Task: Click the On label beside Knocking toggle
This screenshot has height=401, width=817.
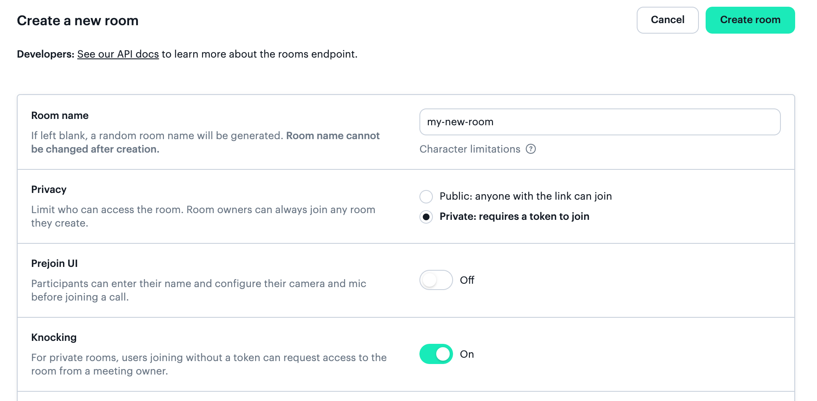Action: pyautogui.click(x=467, y=354)
